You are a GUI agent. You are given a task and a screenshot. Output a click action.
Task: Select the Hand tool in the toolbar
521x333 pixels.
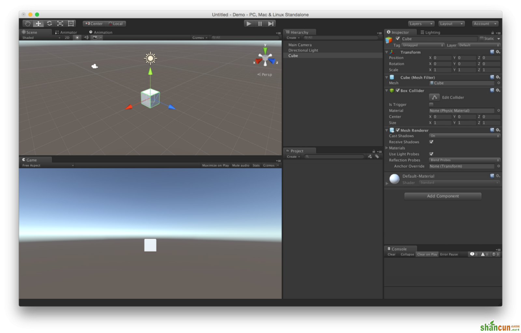[x=28, y=23]
